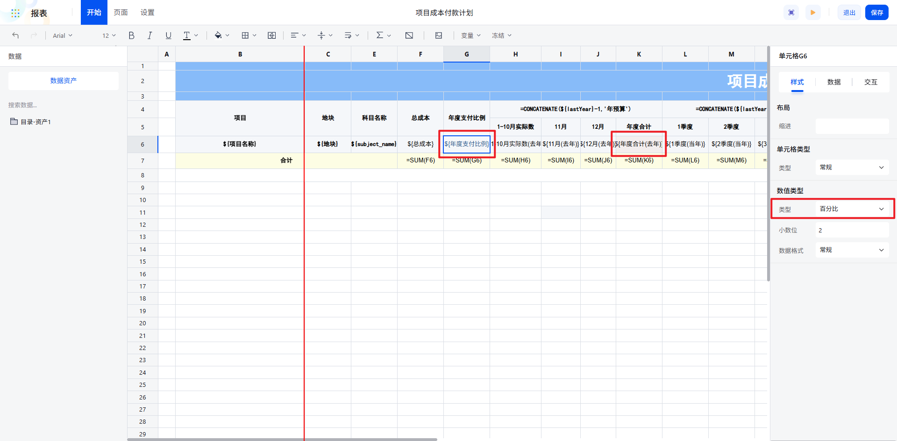Click the diagonal slash cell icon
Image resolution: width=897 pixels, height=441 pixels.
(x=409, y=35)
